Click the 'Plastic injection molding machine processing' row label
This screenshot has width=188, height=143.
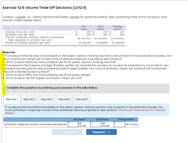click(34, 39)
